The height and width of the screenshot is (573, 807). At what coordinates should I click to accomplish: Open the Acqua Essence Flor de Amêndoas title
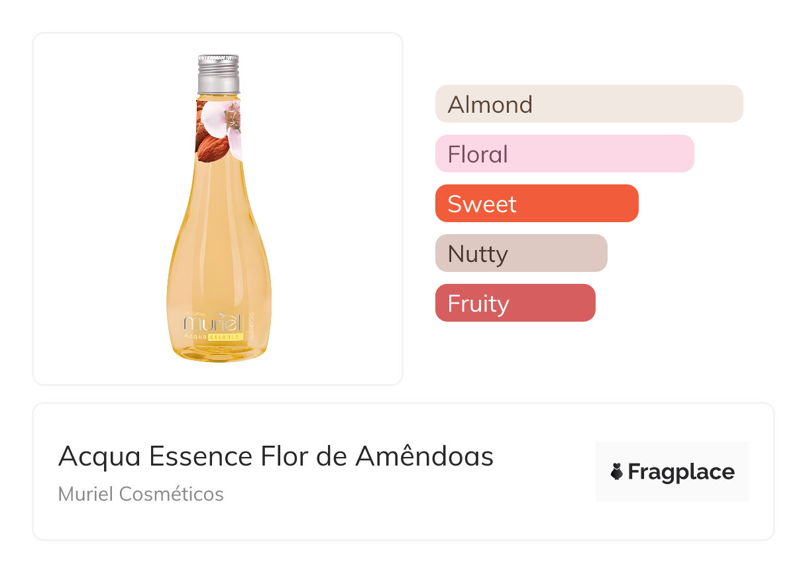point(276,456)
